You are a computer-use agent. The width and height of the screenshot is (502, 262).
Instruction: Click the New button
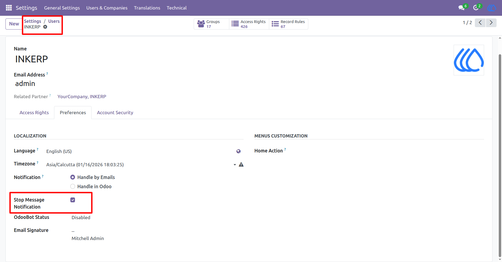pyautogui.click(x=14, y=24)
